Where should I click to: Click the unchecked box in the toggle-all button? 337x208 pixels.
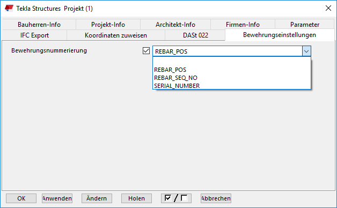[184, 198]
